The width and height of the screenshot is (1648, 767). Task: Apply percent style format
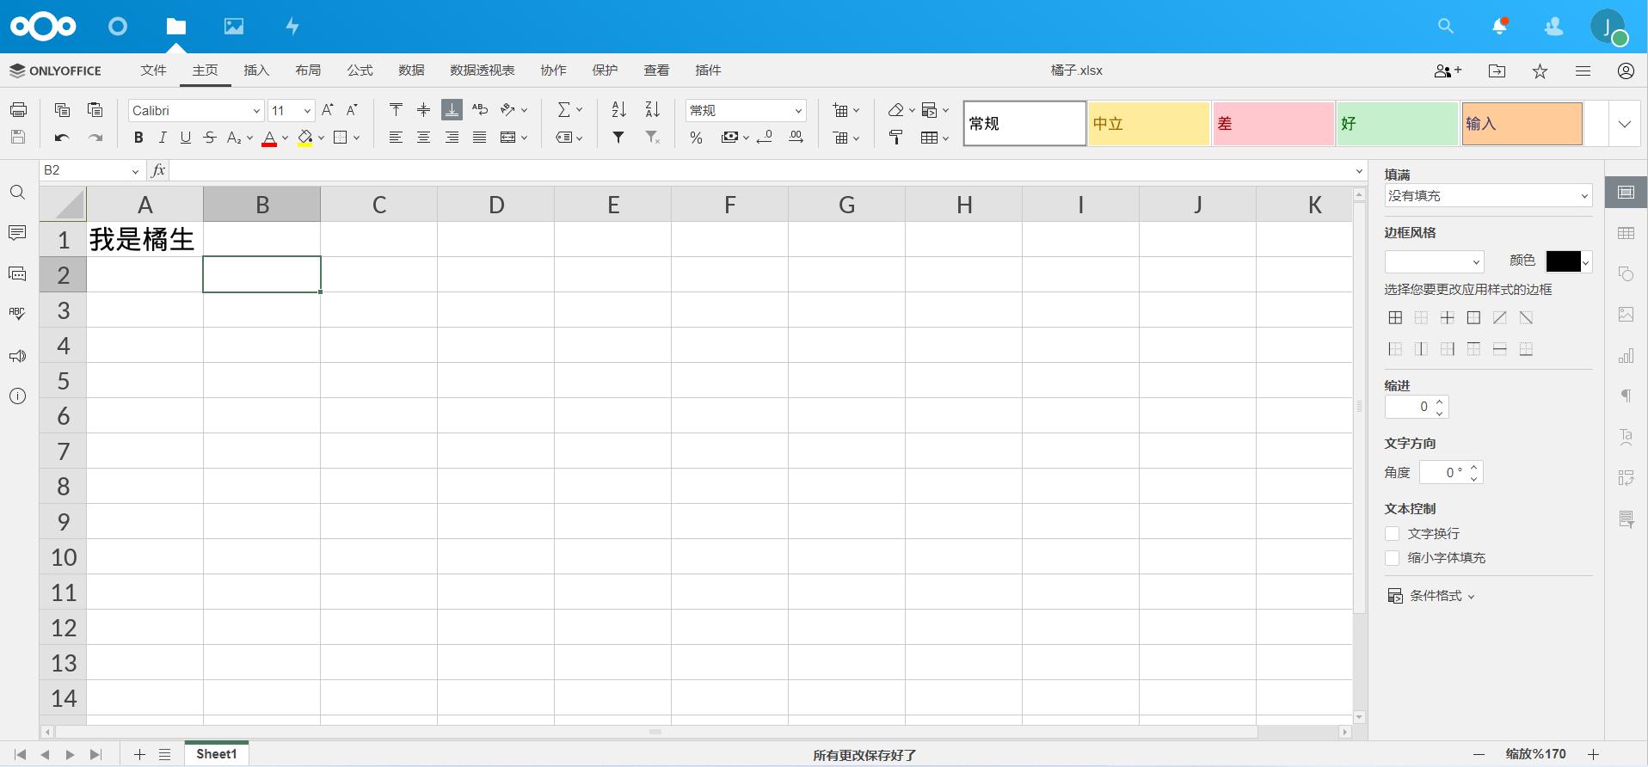click(x=696, y=138)
